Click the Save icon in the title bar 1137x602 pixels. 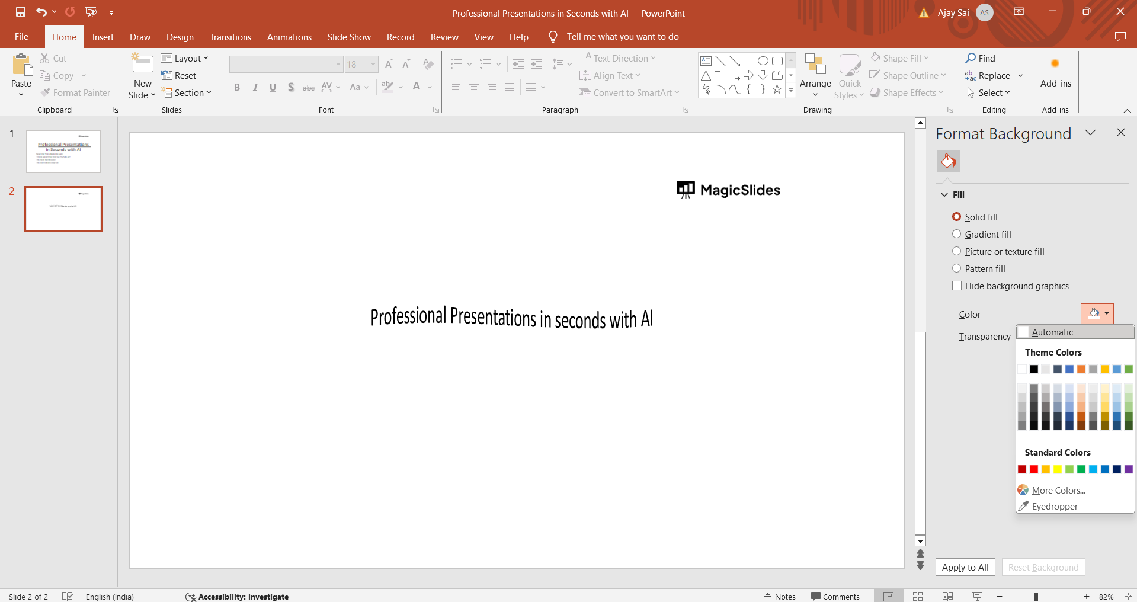[x=21, y=12]
